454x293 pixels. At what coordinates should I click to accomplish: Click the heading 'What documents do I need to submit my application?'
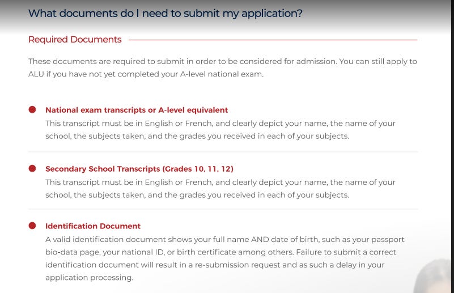166,14
